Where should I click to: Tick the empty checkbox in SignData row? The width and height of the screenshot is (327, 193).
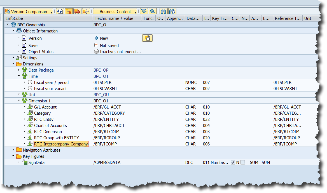tap(242, 162)
